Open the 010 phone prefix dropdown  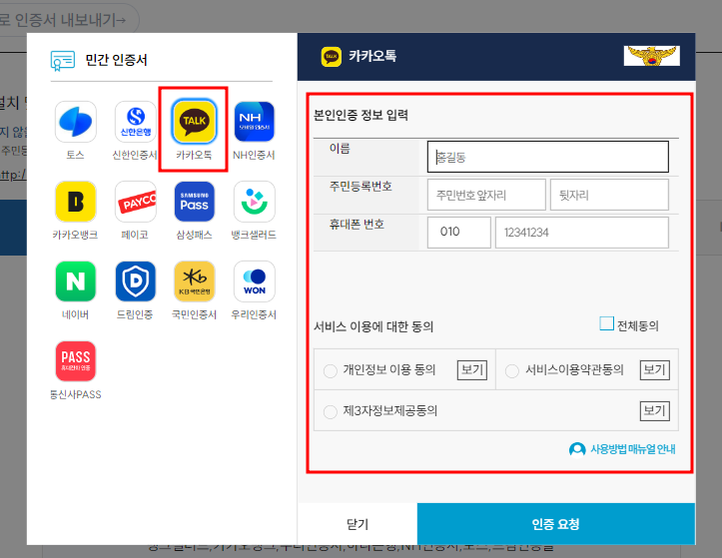458,233
